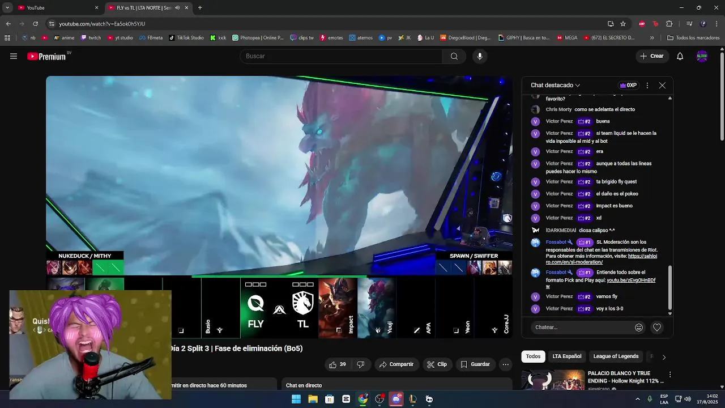Open the account avatar menu
Image resolution: width=725 pixels, height=408 pixels.
coord(702,56)
